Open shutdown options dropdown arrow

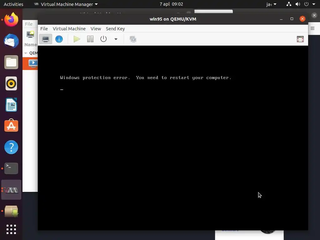pos(116,39)
